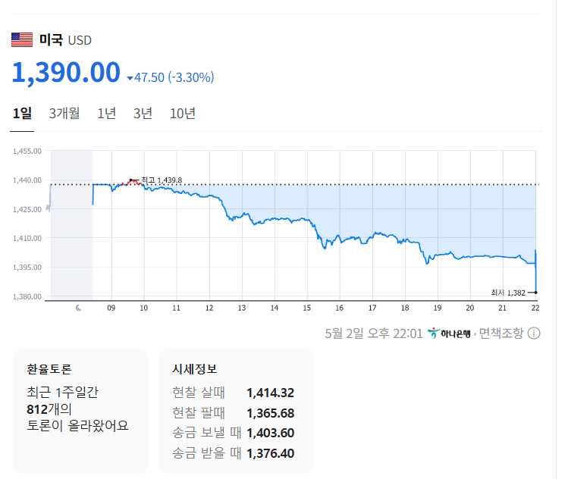Select the 현찰 살 때 rate row
568x479 pixels.
(233, 393)
